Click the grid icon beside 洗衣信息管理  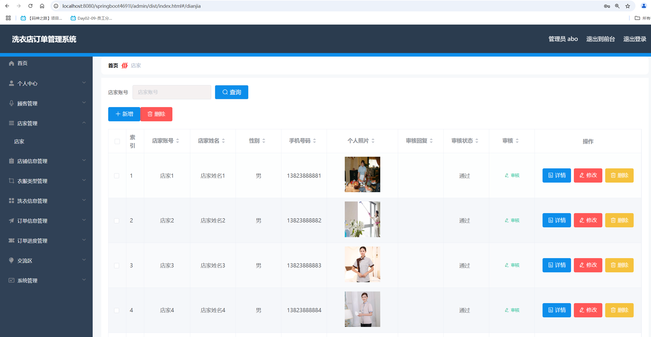tap(11, 200)
